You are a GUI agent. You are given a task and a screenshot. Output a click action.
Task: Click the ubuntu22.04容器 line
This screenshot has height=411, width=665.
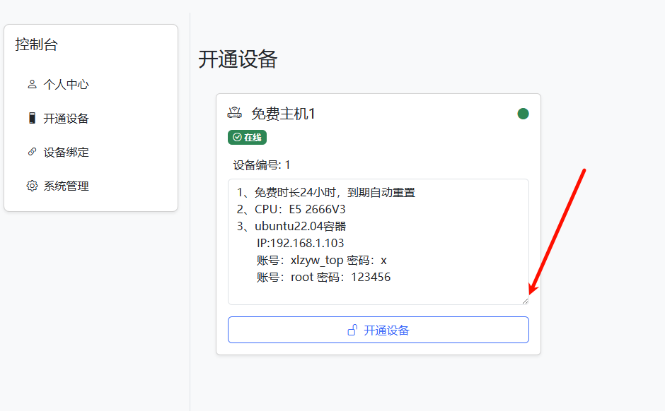pyautogui.click(x=291, y=227)
